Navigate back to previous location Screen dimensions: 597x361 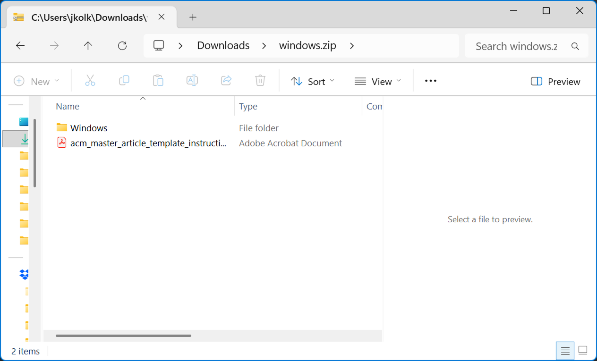20,46
